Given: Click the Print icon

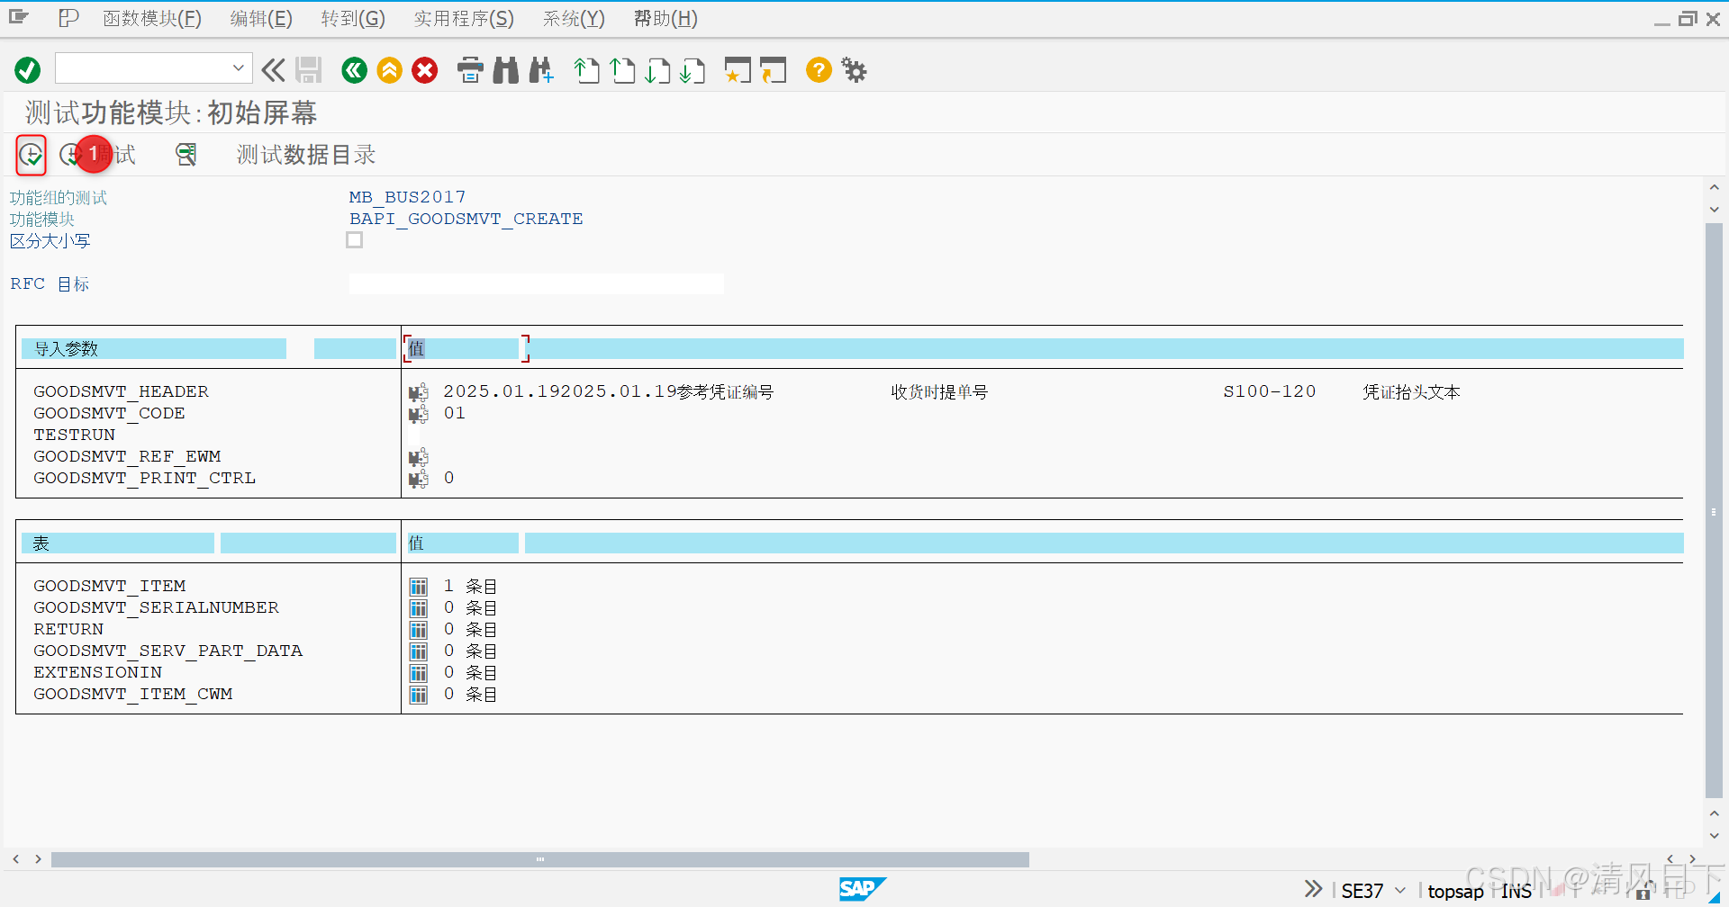Looking at the screenshot, I should point(470,70).
